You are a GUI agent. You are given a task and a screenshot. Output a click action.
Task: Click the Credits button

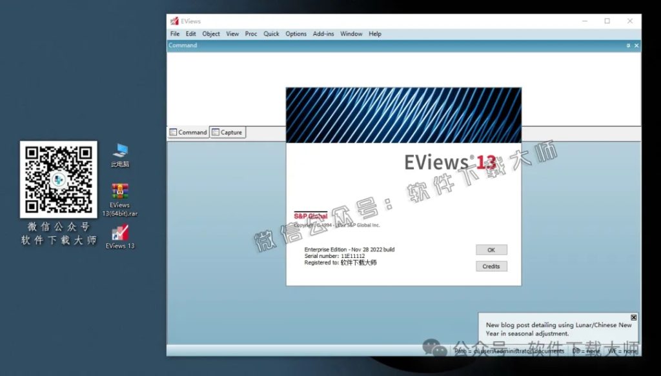(491, 266)
